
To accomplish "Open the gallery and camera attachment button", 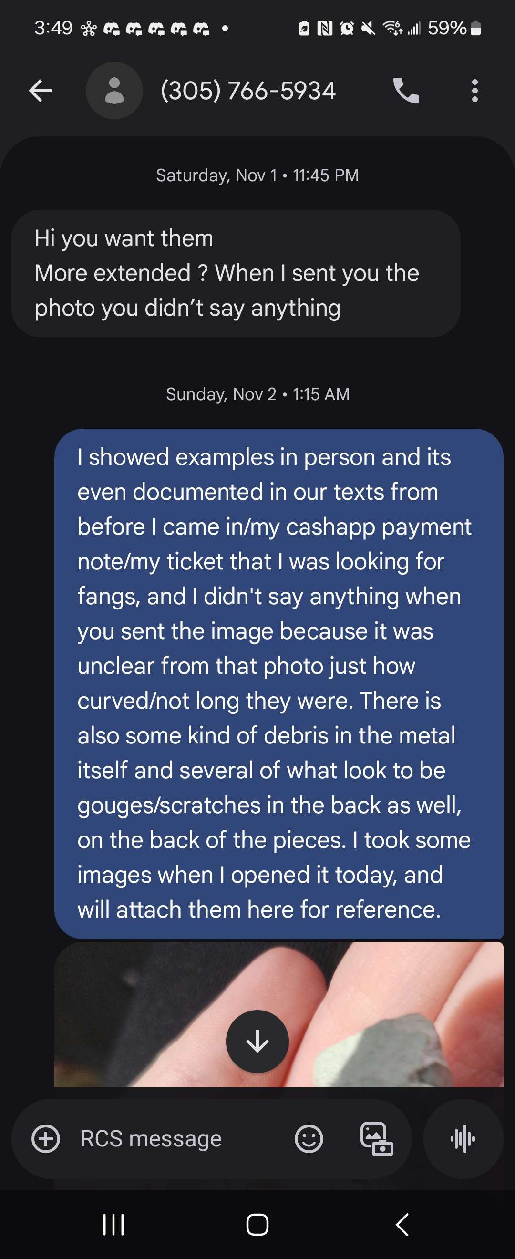I will pyautogui.click(x=377, y=1139).
